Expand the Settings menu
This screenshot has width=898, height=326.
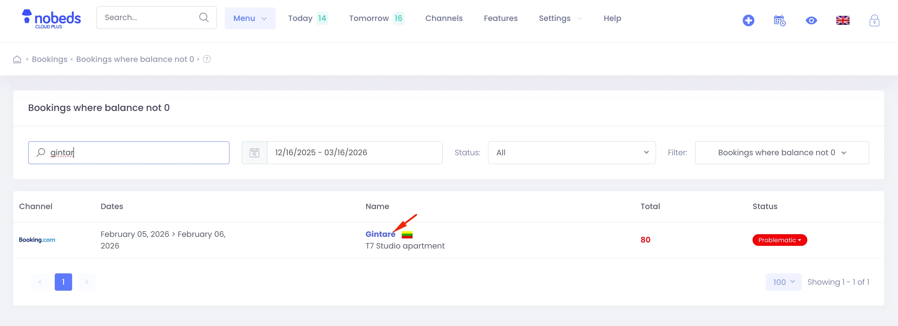tap(560, 19)
